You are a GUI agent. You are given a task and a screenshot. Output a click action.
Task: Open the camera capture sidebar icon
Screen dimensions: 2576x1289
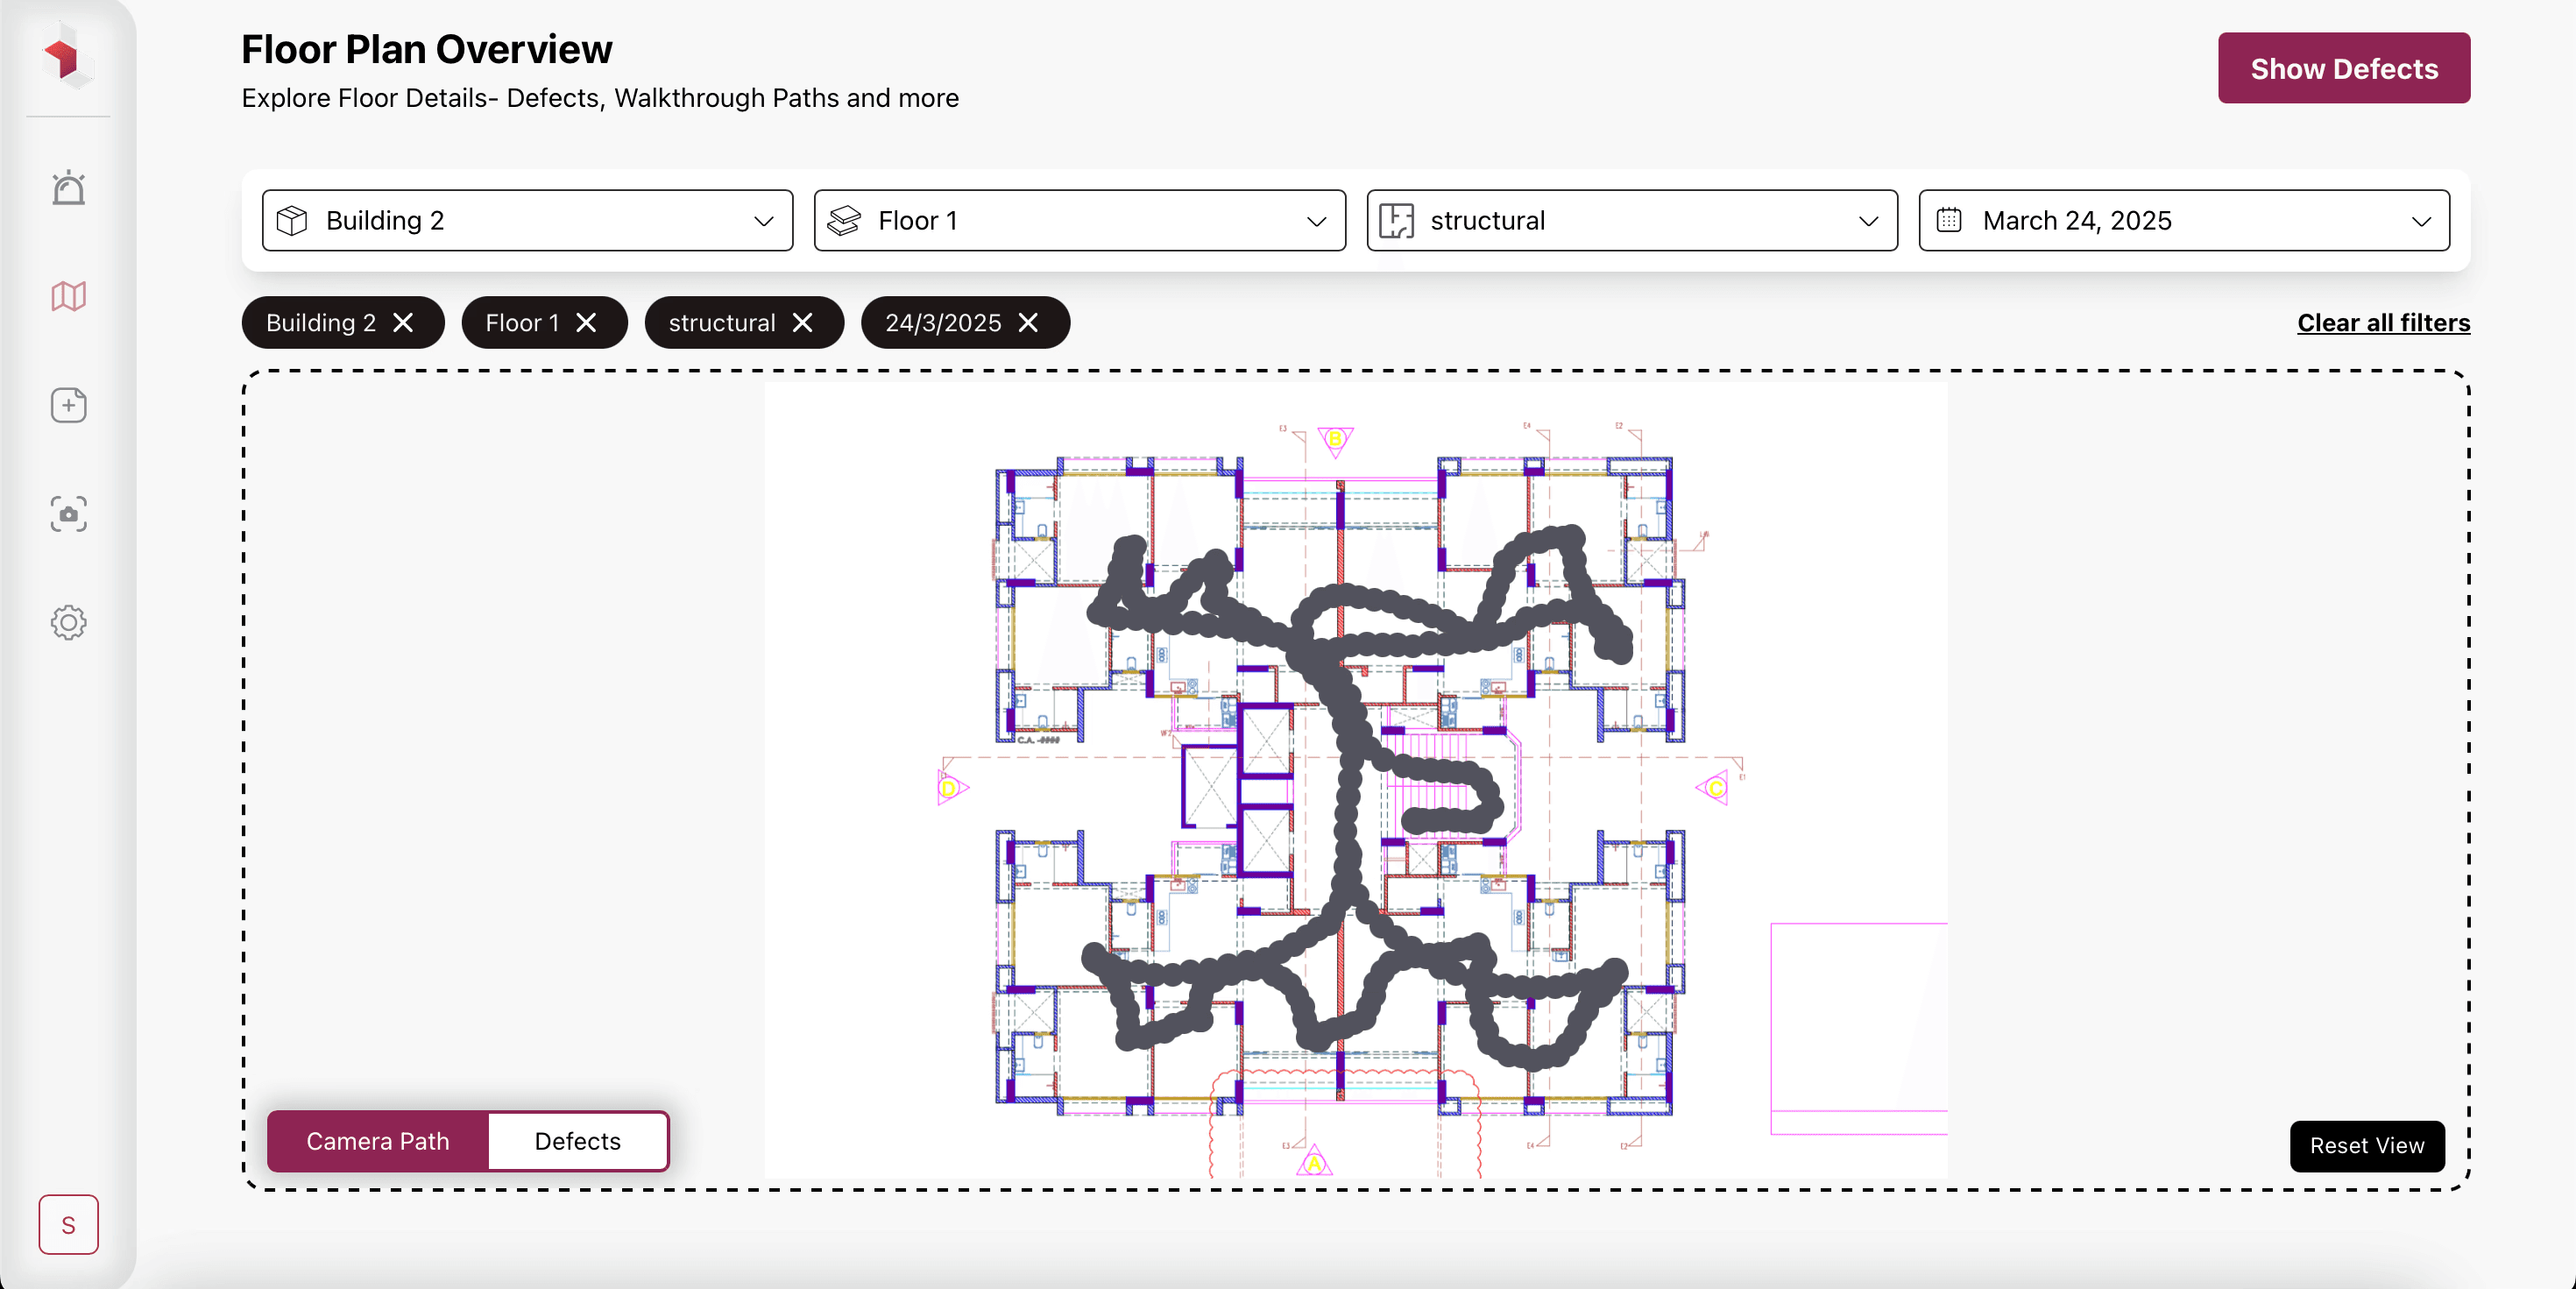tap(68, 514)
